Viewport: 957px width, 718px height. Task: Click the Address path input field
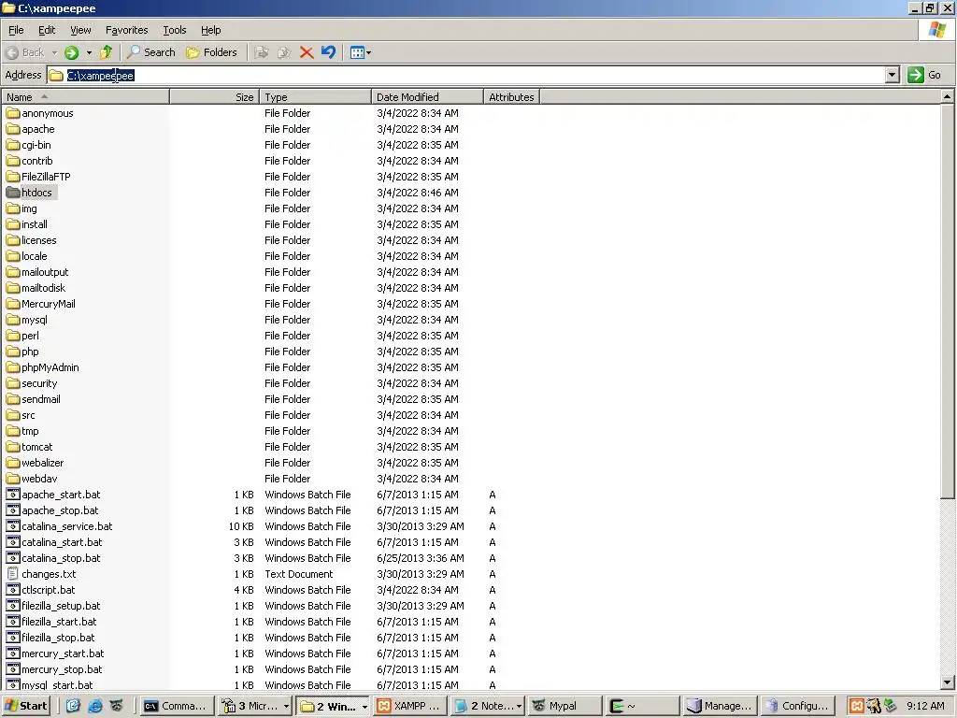pos(475,75)
